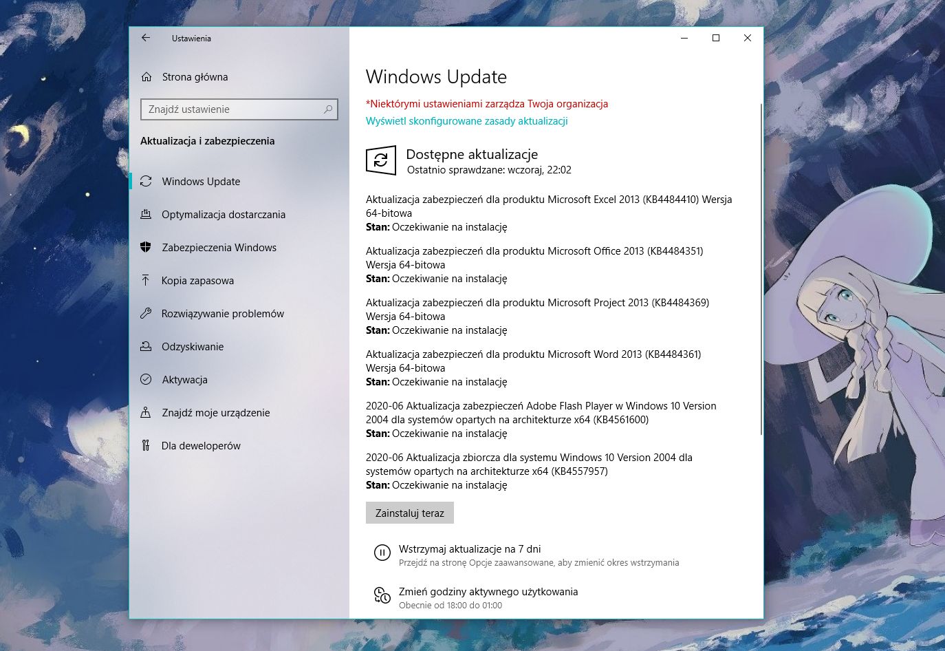Click Office 2013 KB4484351 update entry
The width and height of the screenshot is (945, 651).
pyautogui.click(x=534, y=265)
